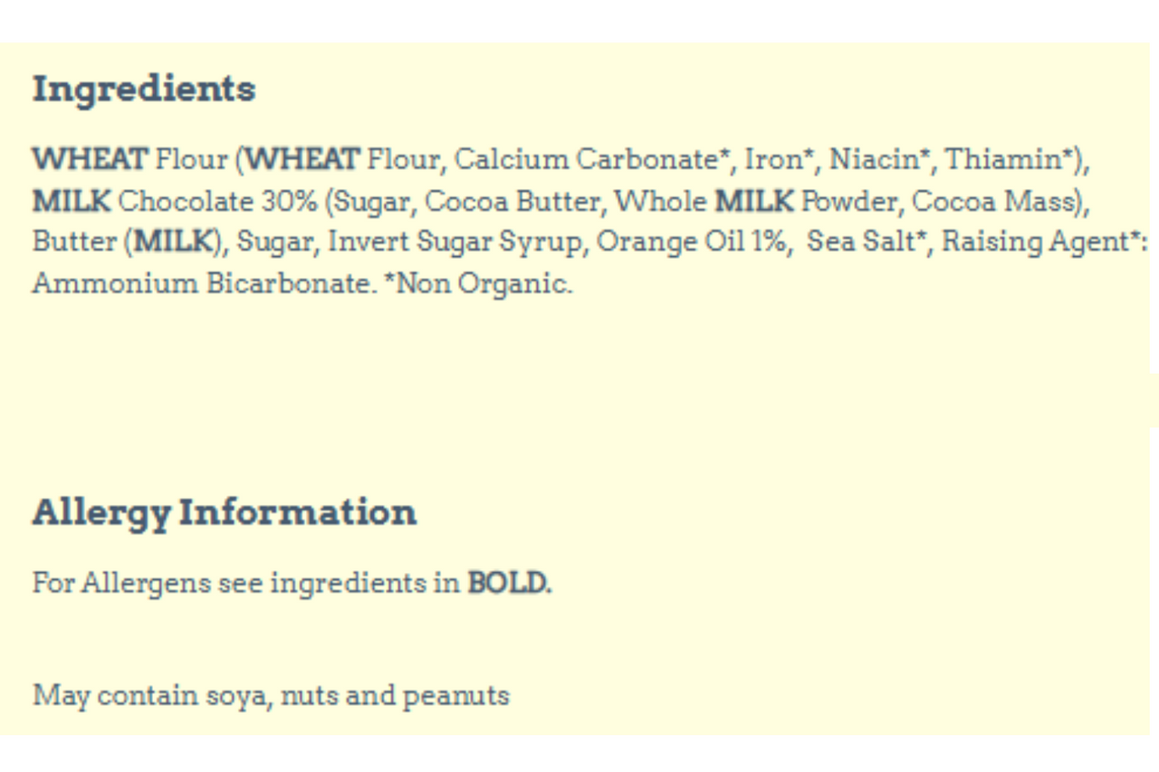The image size is (1159, 772).
Task: Click For Allergens see ingredients sentence
Action: 292,583
